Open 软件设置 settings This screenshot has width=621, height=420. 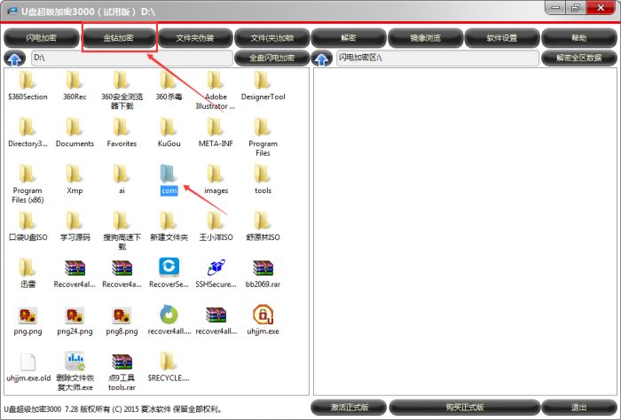click(502, 38)
